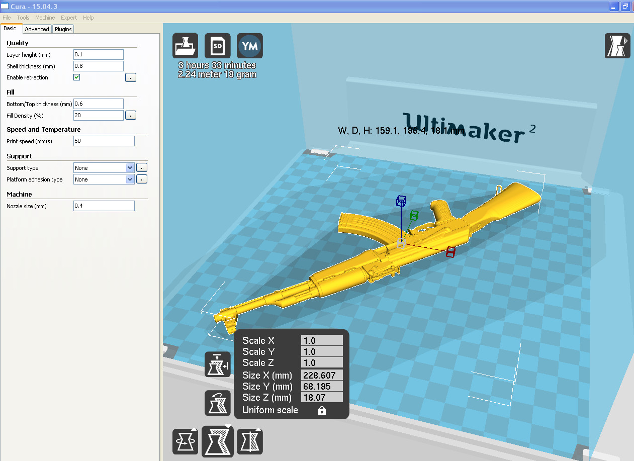Screen dimensions: 634x461
Task: Open Support type settings ellipsis button
Action: (142, 168)
